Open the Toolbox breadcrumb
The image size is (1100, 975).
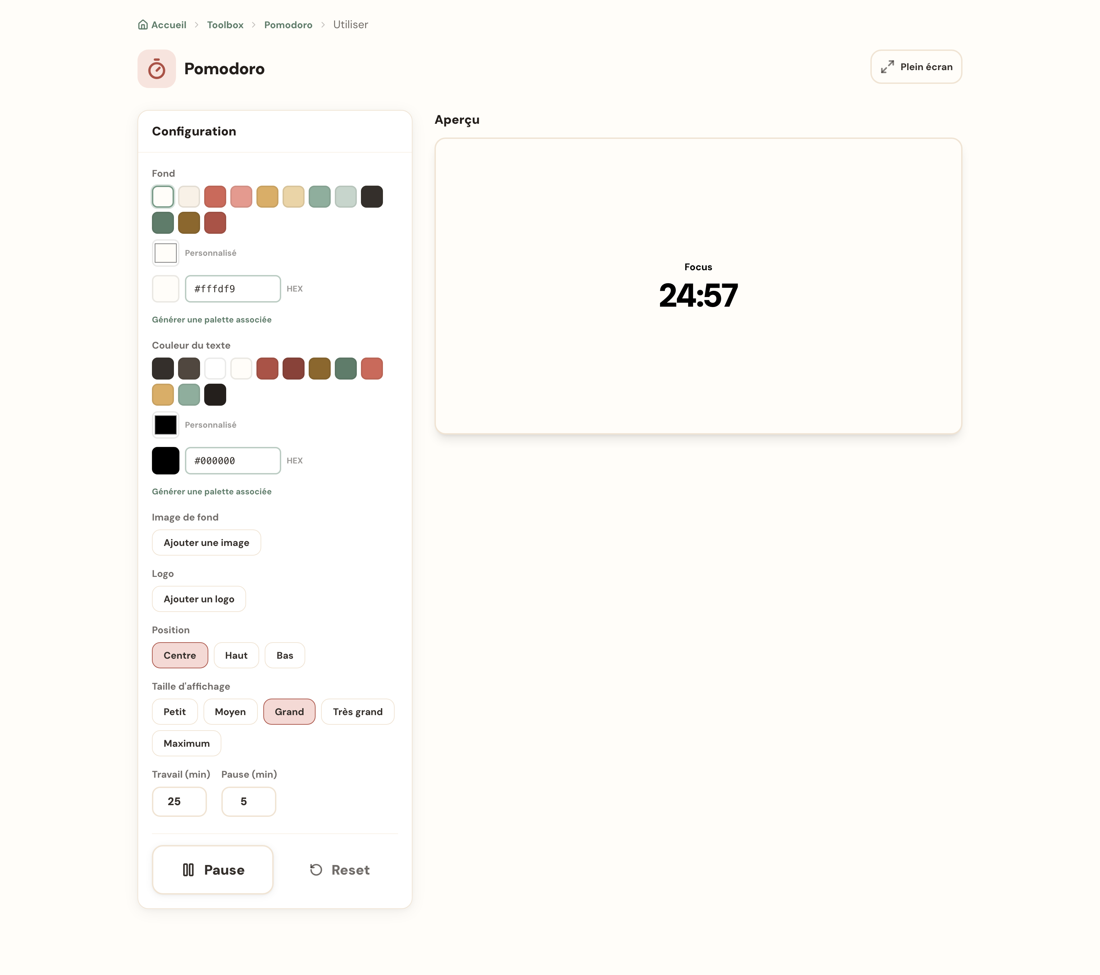(x=225, y=25)
